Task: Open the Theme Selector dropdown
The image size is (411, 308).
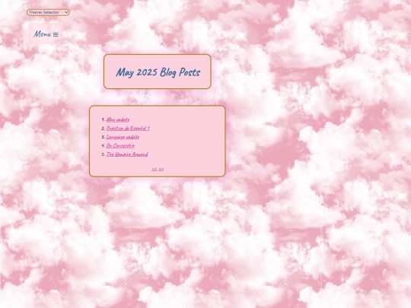Action: pos(48,12)
